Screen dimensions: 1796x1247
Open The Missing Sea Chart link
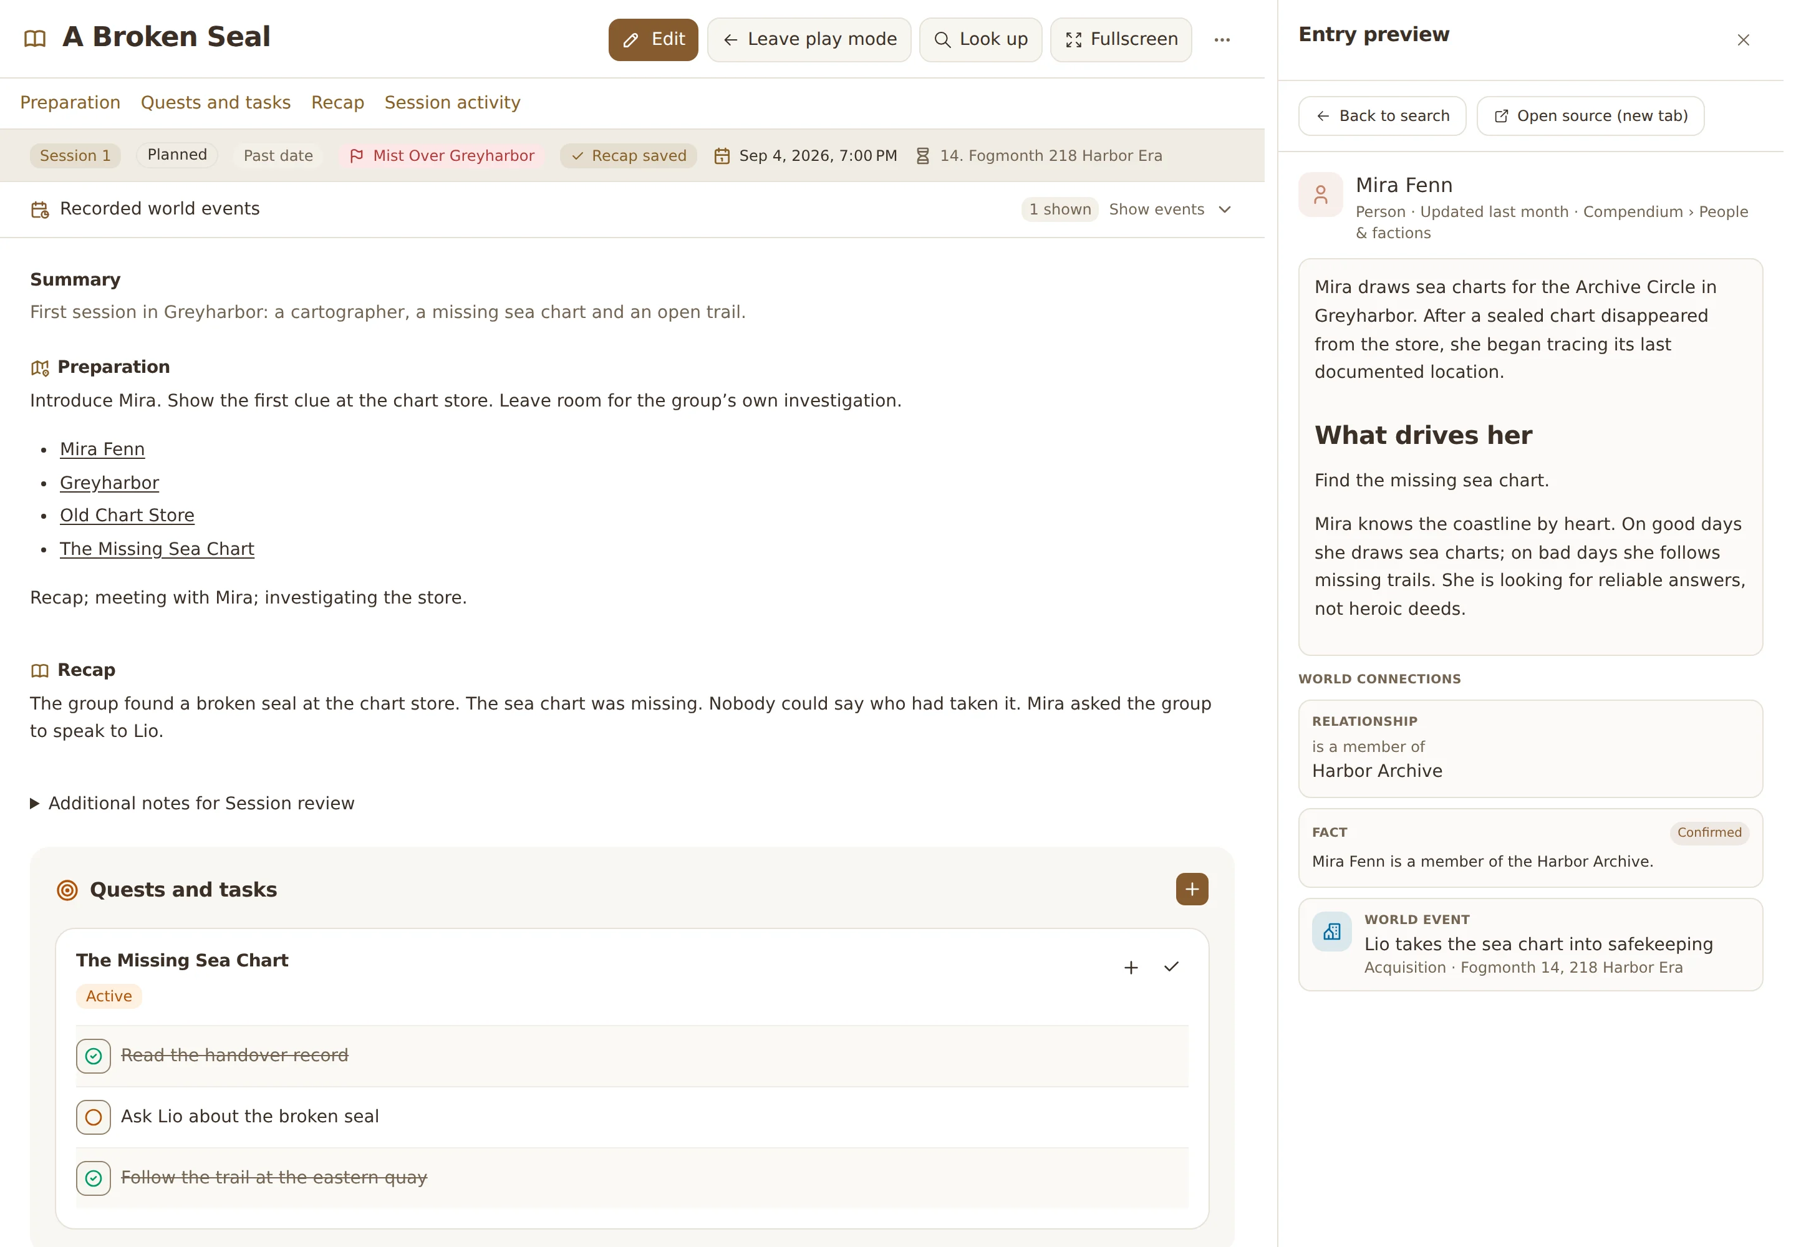point(157,549)
